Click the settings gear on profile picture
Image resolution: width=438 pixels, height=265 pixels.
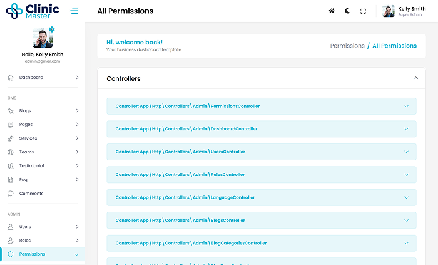pyautogui.click(x=52, y=29)
